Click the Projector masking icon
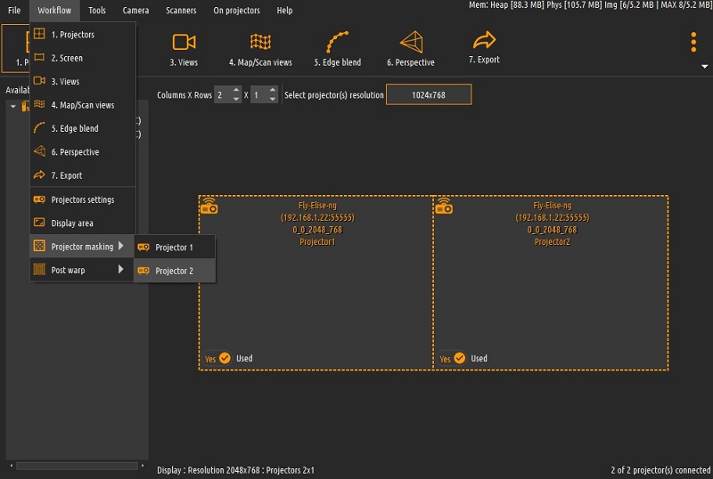The width and height of the screenshot is (713, 479). 39,246
